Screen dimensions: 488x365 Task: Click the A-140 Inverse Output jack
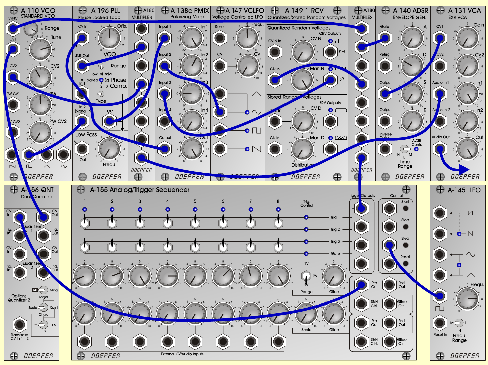point(385,149)
